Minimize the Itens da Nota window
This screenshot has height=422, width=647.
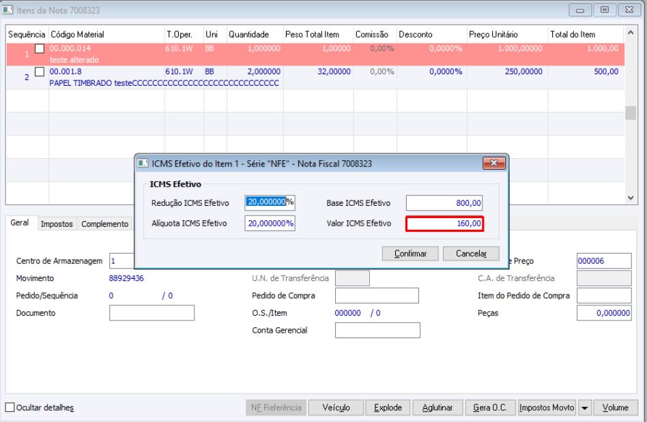(x=580, y=10)
